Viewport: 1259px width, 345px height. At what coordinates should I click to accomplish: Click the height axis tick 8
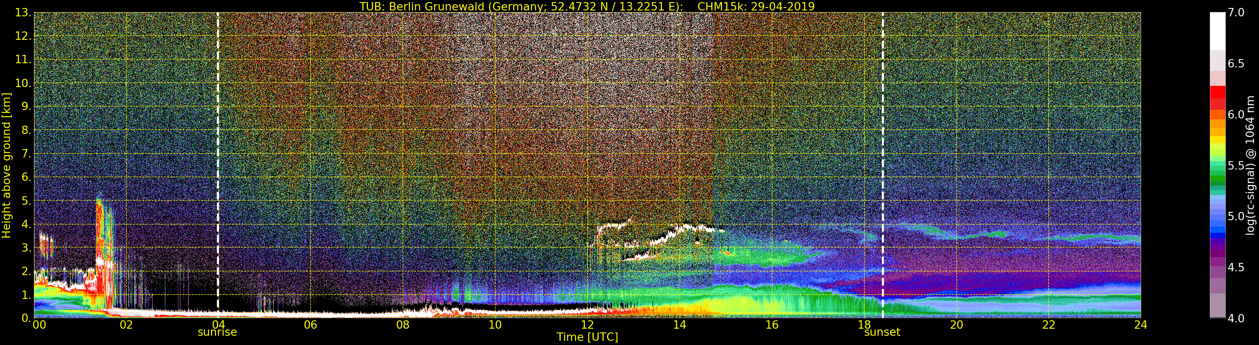pyautogui.click(x=26, y=130)
